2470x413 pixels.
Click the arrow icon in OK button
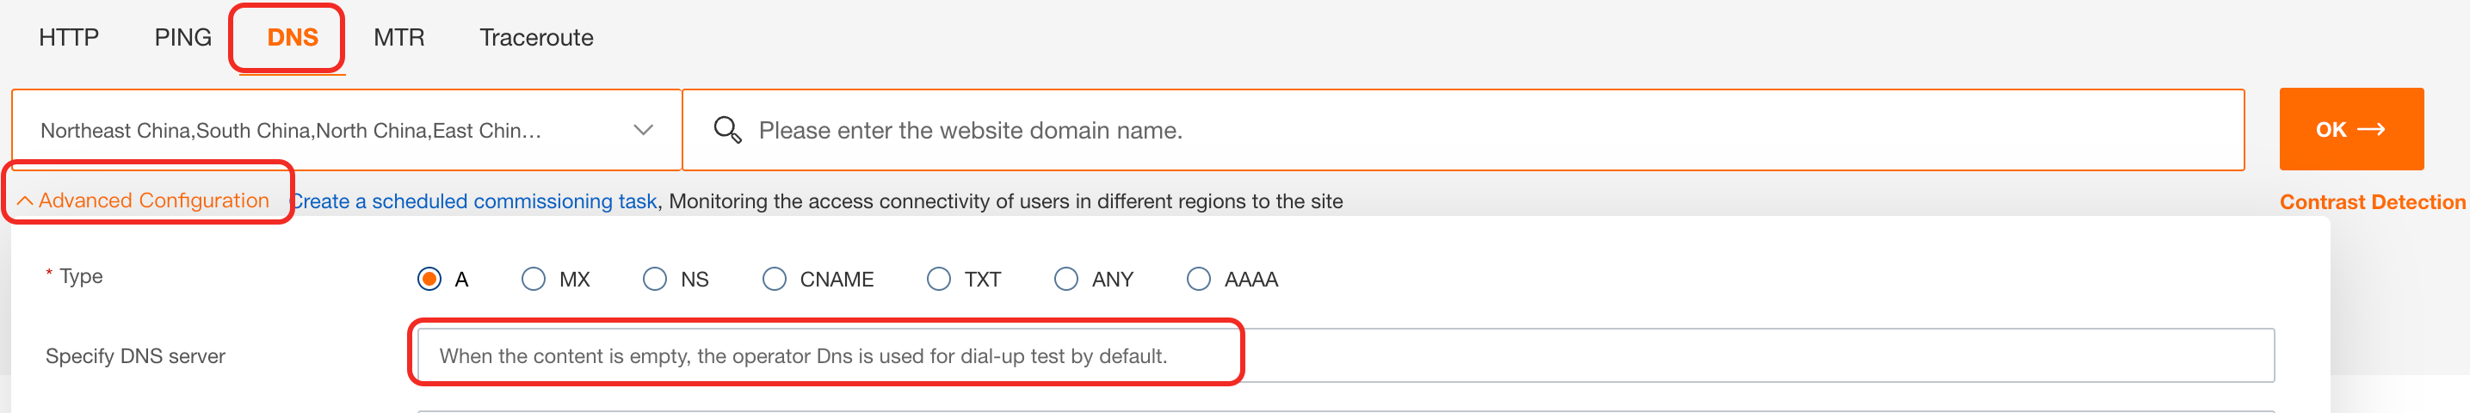coord(2371,129)
